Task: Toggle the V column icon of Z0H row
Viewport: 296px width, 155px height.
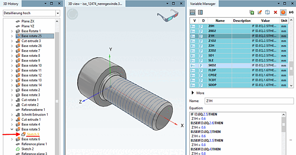Action: point(193,26)
